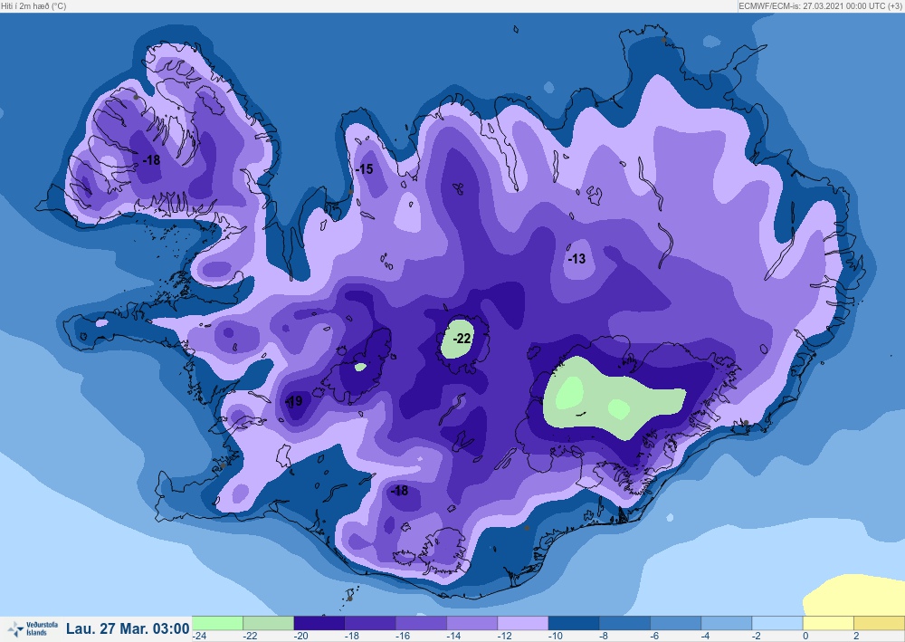The image size is (905, 642).
Task: Select the "-14" legend scale label
Action: coord(453,637)
